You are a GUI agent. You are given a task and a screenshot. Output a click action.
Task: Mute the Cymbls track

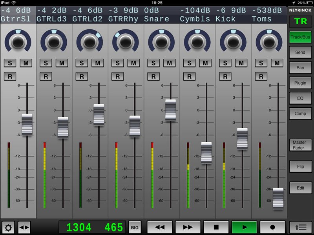[x=205, y=63]
